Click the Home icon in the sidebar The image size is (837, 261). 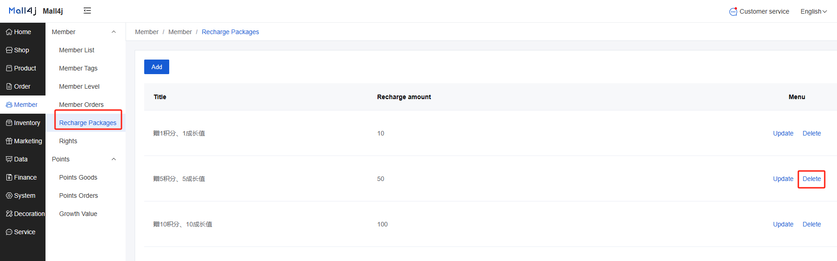pyautogui.click(x=9, y=32)
